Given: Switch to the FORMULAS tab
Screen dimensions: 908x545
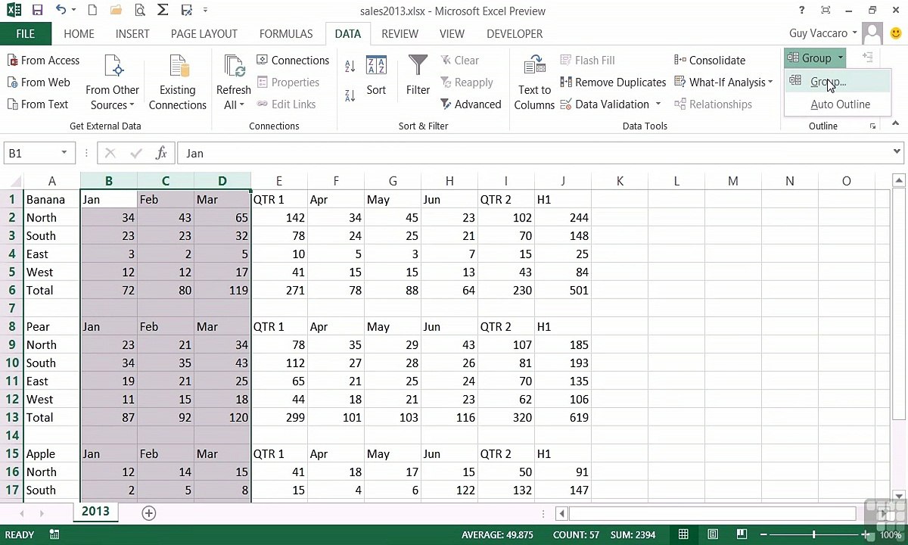Looking at the screenshot, I should coord(286,34).
